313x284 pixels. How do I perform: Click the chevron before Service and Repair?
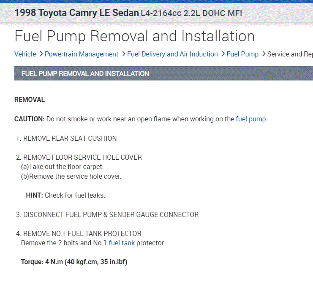coord(264,54)
